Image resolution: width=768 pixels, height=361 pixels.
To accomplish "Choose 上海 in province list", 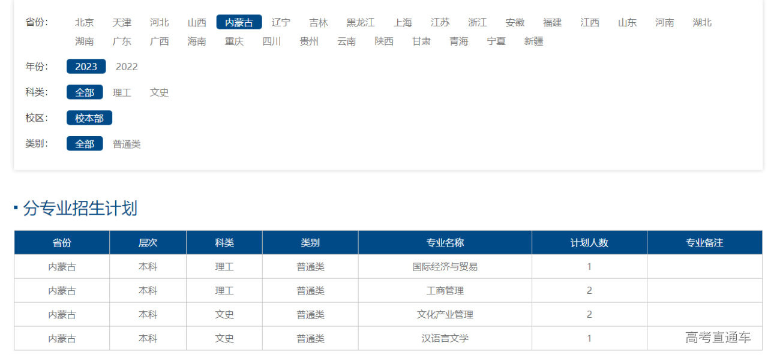I will click(403, 23).
